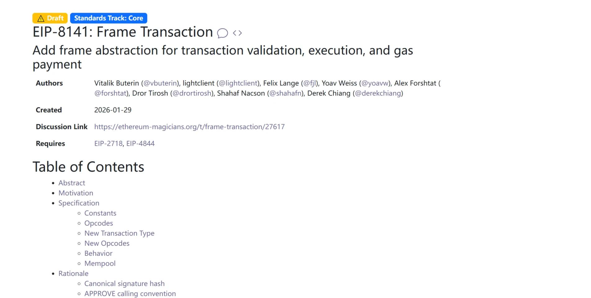
Task: Open the discussion speech bubble icon
Action: click(x=222, y=33)
